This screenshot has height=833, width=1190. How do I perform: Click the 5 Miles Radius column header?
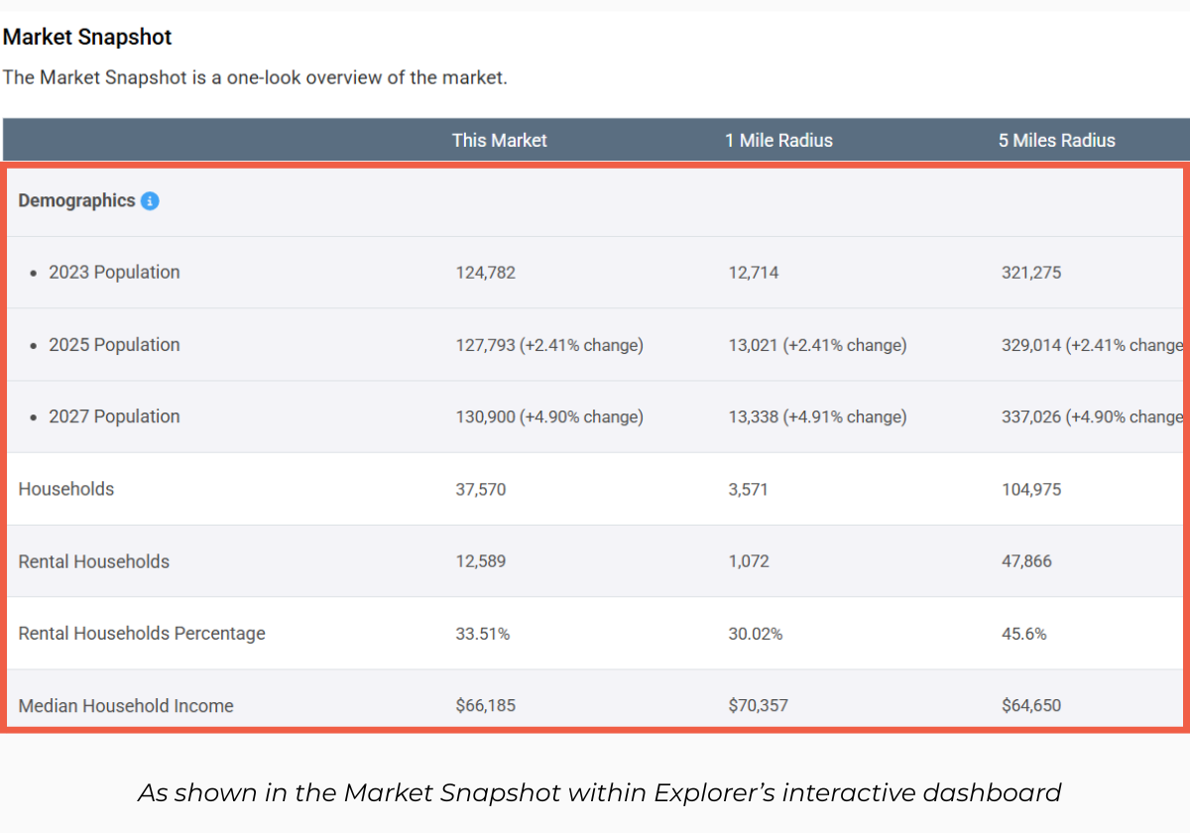[1056, 141]
